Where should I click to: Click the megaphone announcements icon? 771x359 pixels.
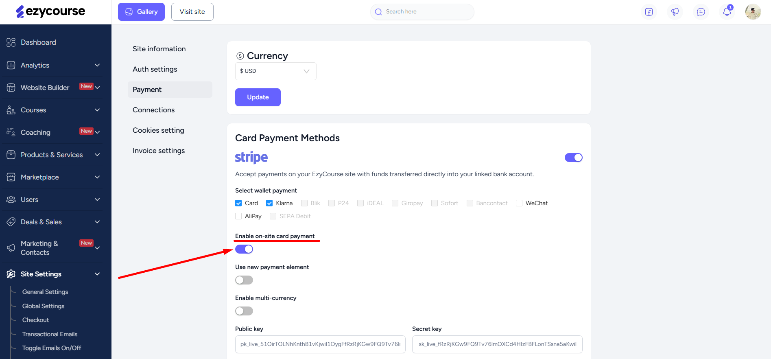[675, 12]
